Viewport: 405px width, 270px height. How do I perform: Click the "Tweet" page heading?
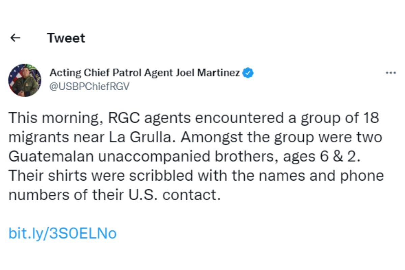(x=66, y=38)
